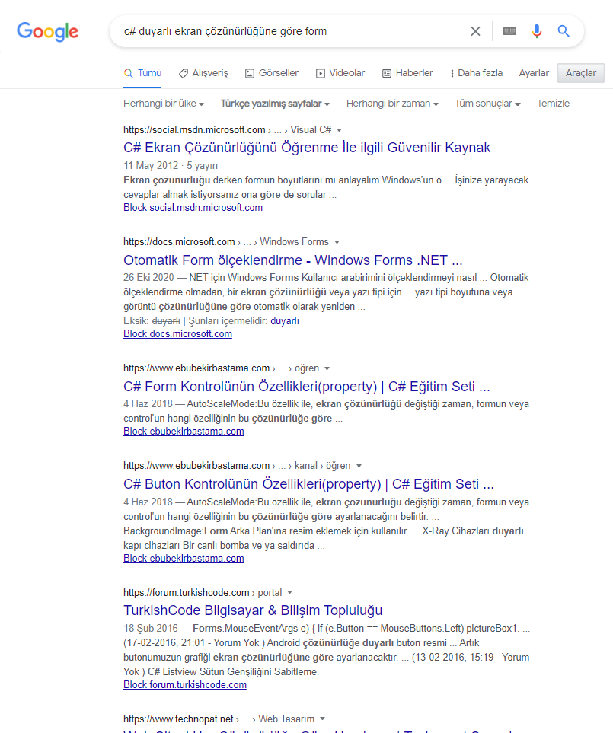
Task: Open arrow menu beside forum.turkishcode.com URL
Action: [289, 592]
